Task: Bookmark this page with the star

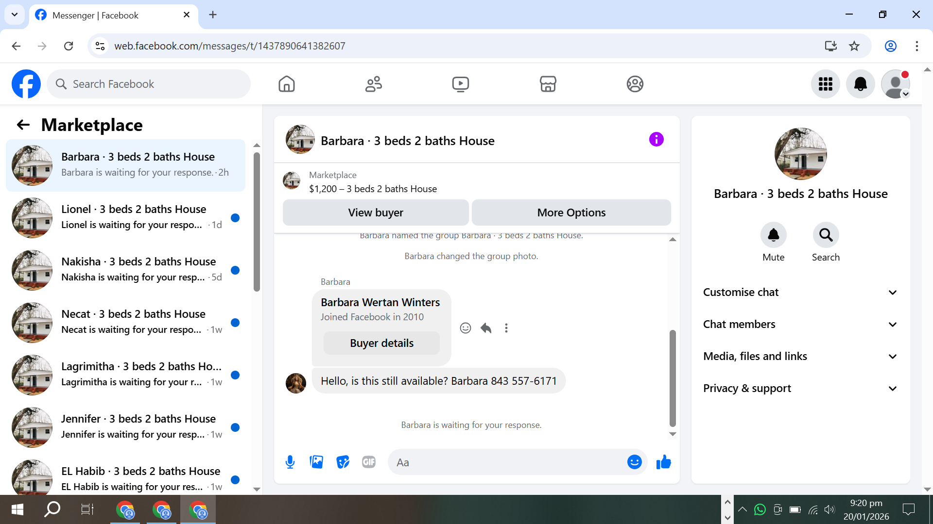Action: [854, 46]
